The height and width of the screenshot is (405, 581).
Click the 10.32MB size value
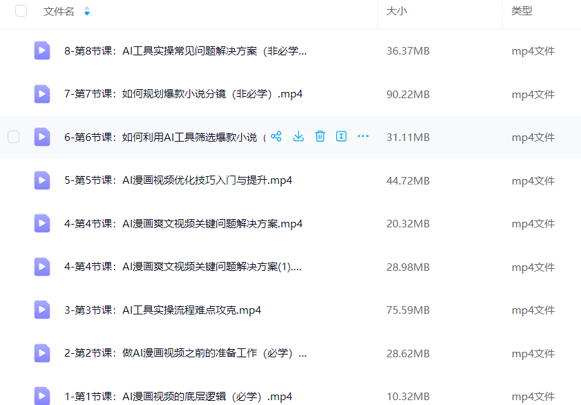point(408,397)
